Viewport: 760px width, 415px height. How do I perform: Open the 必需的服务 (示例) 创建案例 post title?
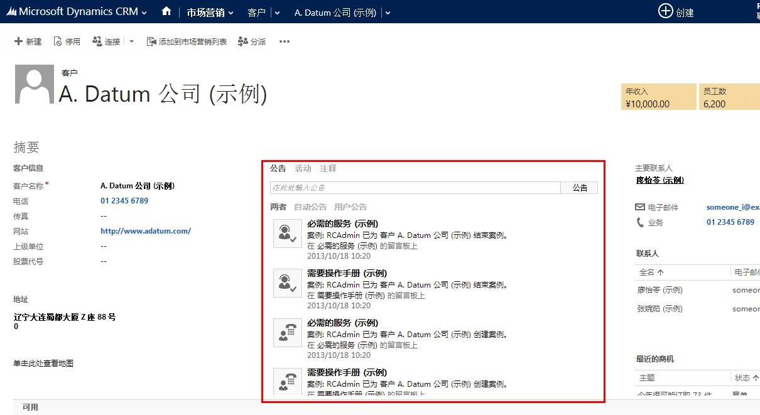click(342, 323)
